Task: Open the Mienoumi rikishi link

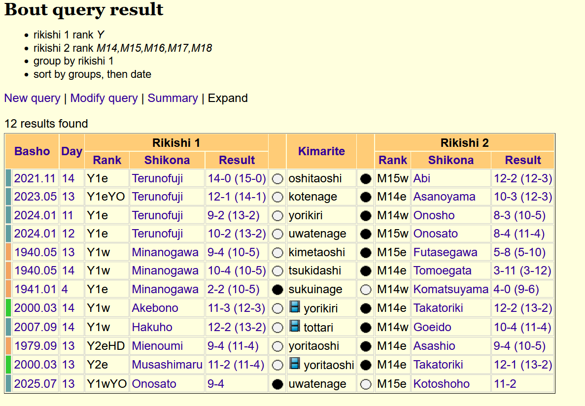Action: (157, 346)
